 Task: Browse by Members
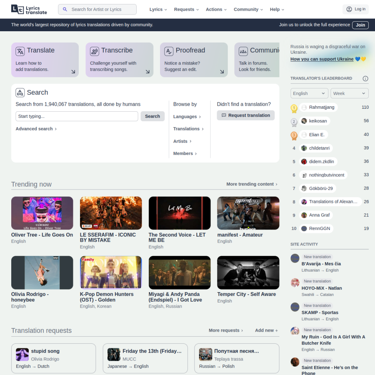click(x=185, y=153)
